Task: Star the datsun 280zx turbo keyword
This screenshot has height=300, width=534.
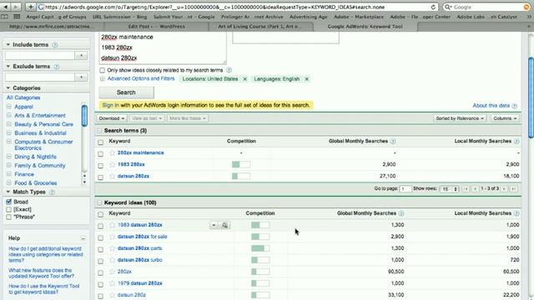Action: click(x=112, y=260)
